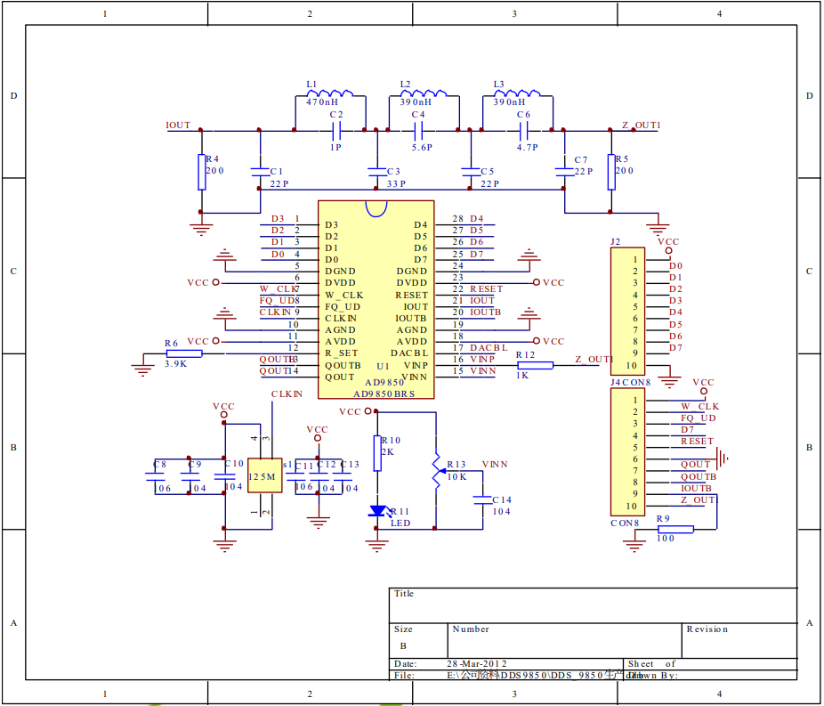Click the R9 resistor symbol
The height and width of the screenshot is (706, 824).
click(x=675, y=530)
